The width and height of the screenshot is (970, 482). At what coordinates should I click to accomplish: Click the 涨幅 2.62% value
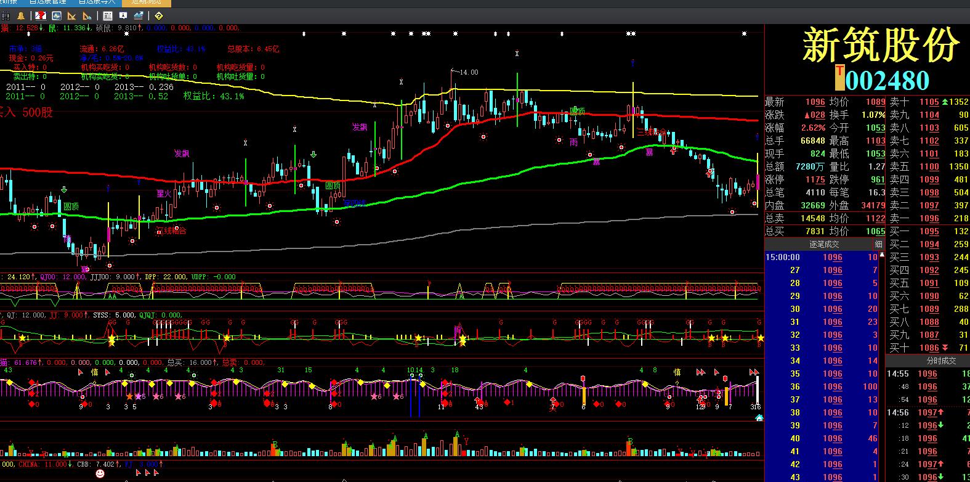(813, 128)
